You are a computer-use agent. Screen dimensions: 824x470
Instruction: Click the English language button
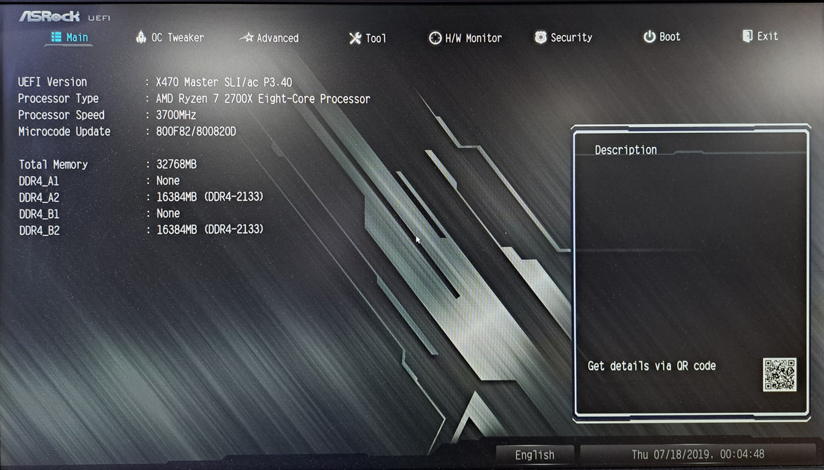click(535, 455)
